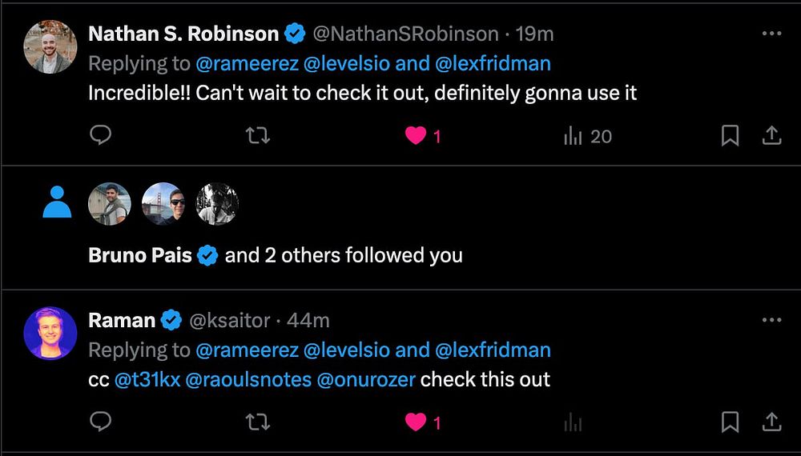The image size is (801, 456).
Task: Retweet Nathan S. Robinson's tweet
Action: coord(257,136)
